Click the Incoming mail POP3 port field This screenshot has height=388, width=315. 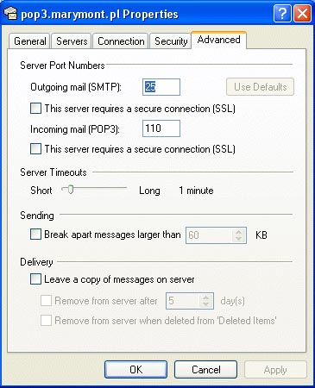161,128
